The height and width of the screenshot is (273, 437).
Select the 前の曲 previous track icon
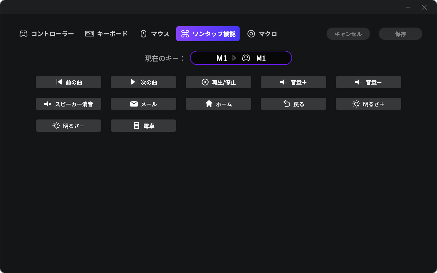59,82
